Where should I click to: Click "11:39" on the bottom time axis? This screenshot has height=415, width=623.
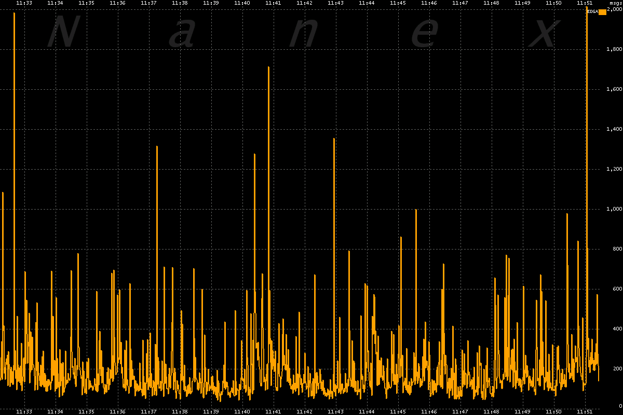[211, 411]
